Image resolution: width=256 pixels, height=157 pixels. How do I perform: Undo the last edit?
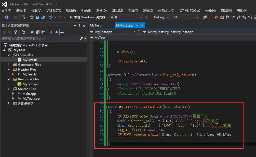click(51, 17)
